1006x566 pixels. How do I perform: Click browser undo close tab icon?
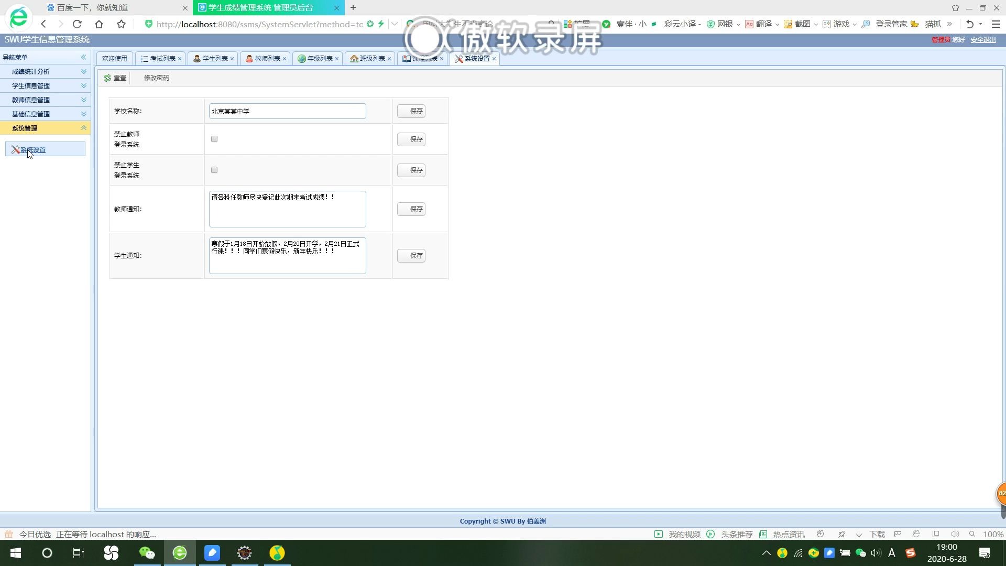[x=970, y=24]
